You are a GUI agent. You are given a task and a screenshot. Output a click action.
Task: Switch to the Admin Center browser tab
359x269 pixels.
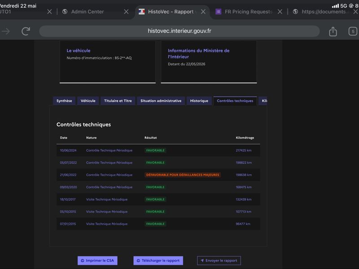[x=88, y=12]
